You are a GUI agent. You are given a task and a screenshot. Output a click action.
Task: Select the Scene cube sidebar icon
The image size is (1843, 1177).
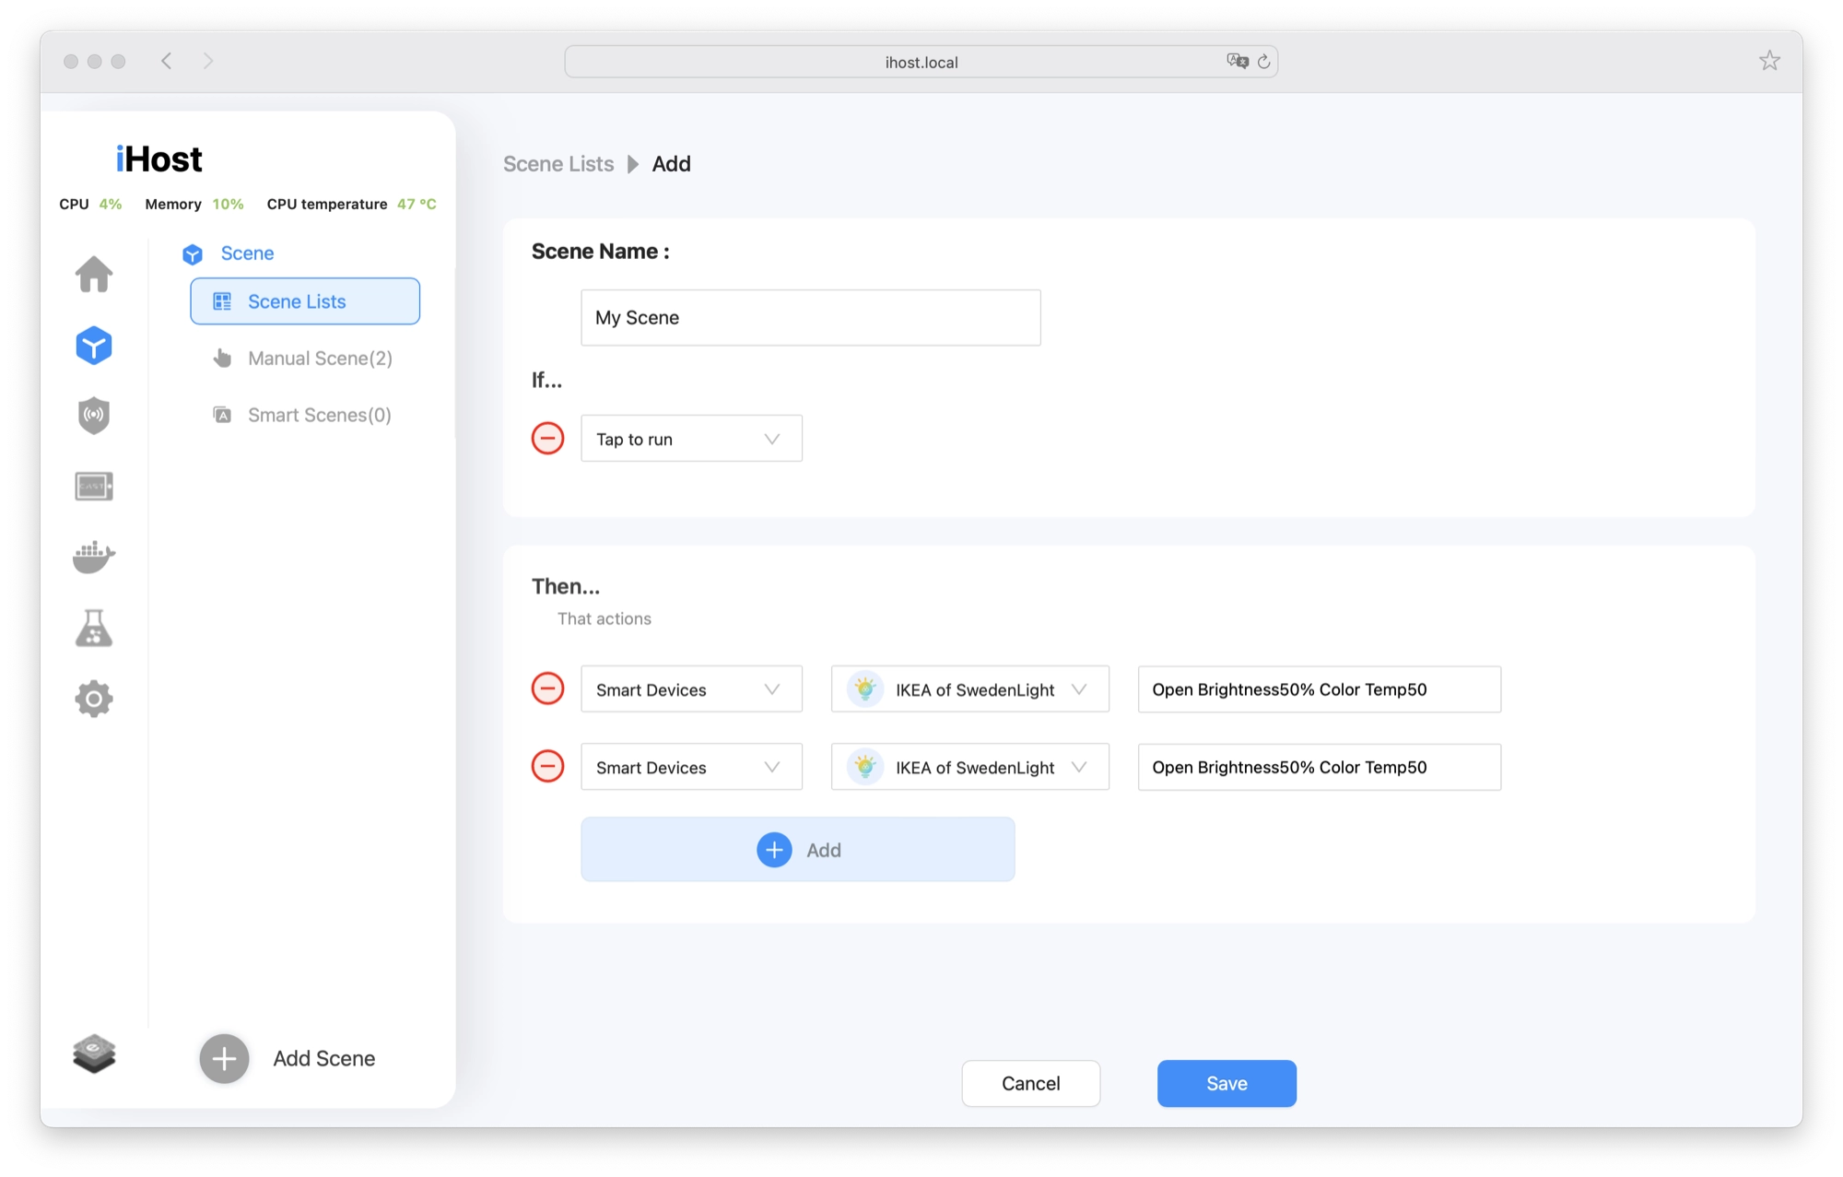point(94,346)
